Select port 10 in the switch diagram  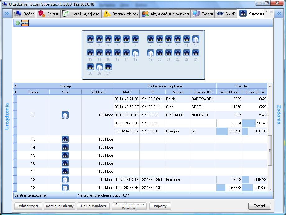pyautogui.click(x=178, y=39)
